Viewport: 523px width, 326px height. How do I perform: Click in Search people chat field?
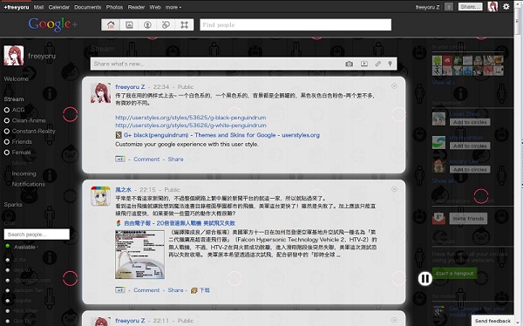point(37,234)
